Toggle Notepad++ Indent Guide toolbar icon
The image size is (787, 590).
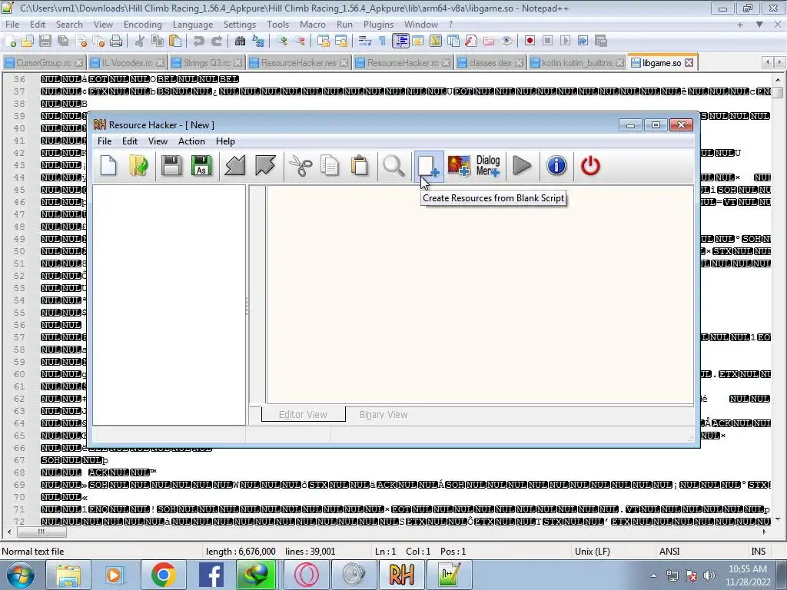coord(400,41)
